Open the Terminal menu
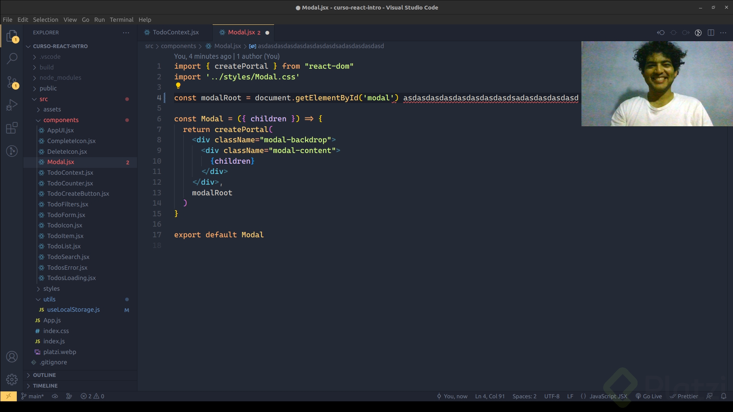This screenshot has width=733, height=412. click(121, 19)
